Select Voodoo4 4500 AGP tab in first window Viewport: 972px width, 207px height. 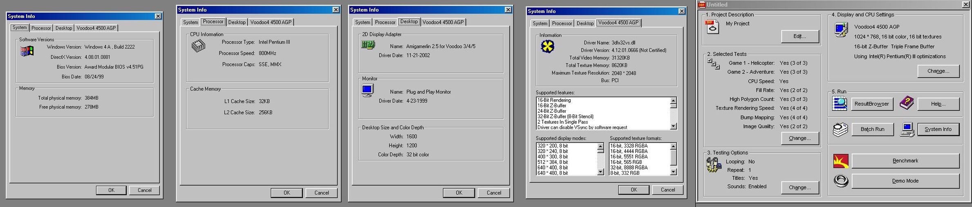(x=96, y=28)
